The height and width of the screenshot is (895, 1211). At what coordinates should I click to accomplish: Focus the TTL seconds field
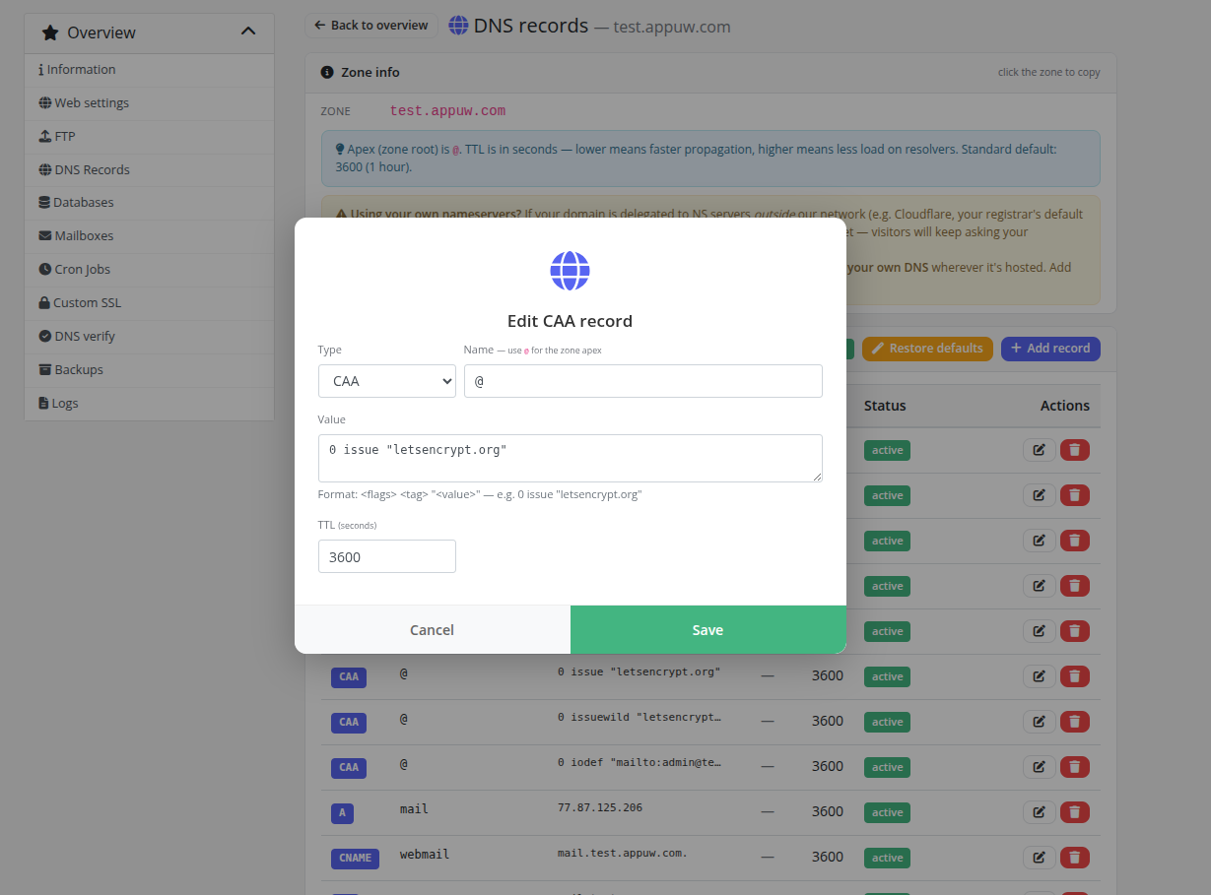coord(387,556)
